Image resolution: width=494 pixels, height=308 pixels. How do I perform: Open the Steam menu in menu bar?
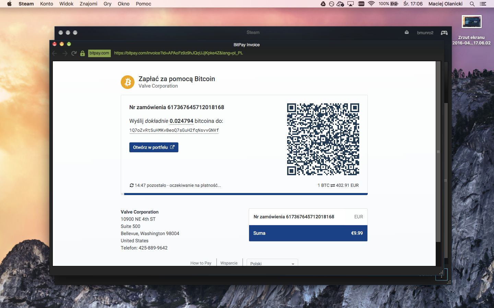(x=26, y=4)
